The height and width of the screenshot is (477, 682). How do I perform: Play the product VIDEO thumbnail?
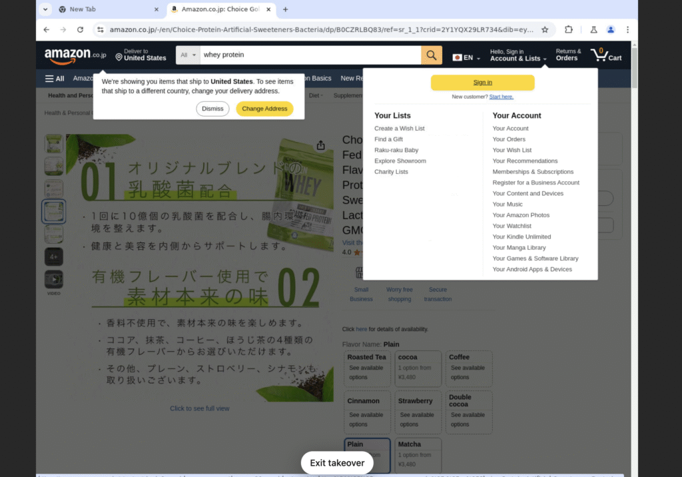pyautogui.click(x=53, y=279)
